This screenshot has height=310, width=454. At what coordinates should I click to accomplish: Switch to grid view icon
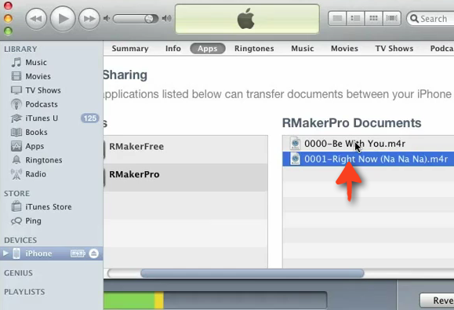(373, 19)
